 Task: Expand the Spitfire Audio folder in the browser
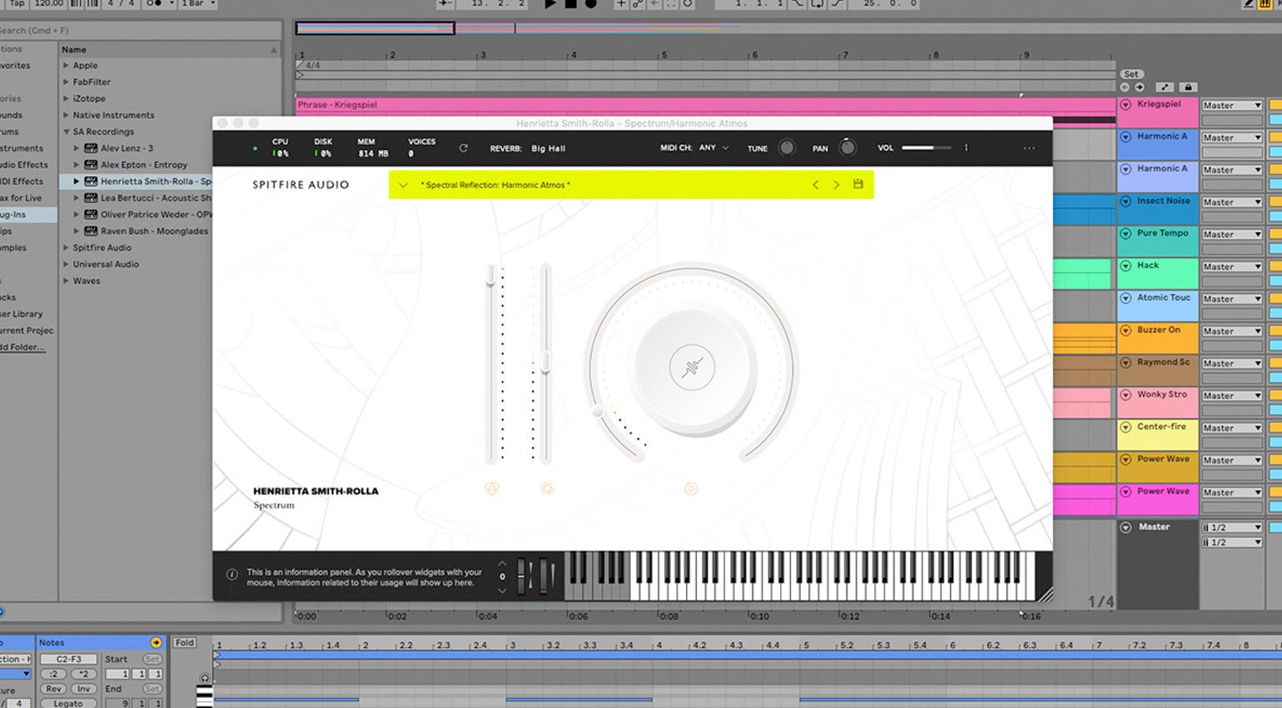pos(66,247)
